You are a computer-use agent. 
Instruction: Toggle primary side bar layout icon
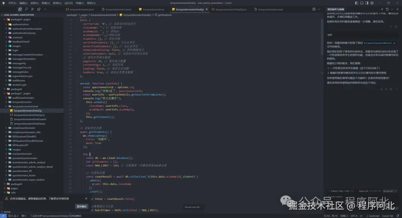point(357,3)
